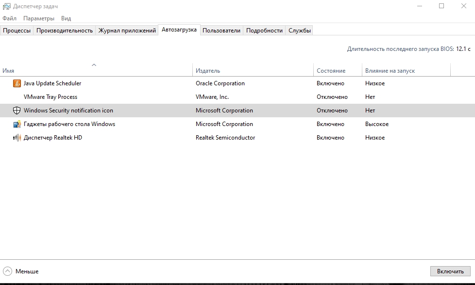Open the Параметры menu
The width and height of the screenshot is (475, 285).
39,18
